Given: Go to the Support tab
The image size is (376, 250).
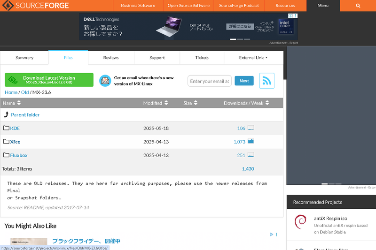Looking at the screenshot, I should [x=157, y=58].
